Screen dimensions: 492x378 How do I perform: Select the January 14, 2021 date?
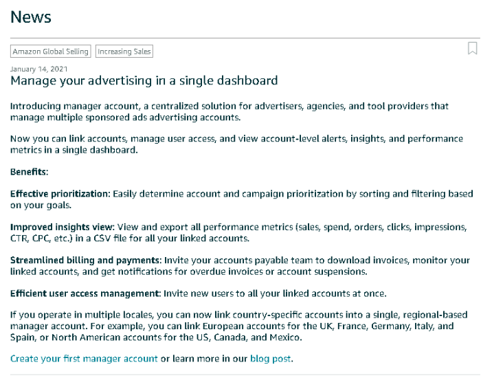39,69
